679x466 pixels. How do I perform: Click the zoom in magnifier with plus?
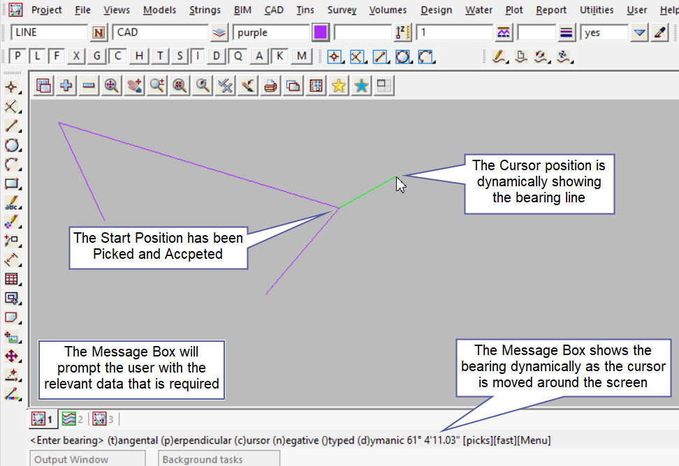(x=156, y=86)
